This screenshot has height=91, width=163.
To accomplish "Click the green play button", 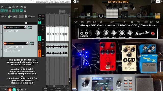I will [x=14, y=90].
